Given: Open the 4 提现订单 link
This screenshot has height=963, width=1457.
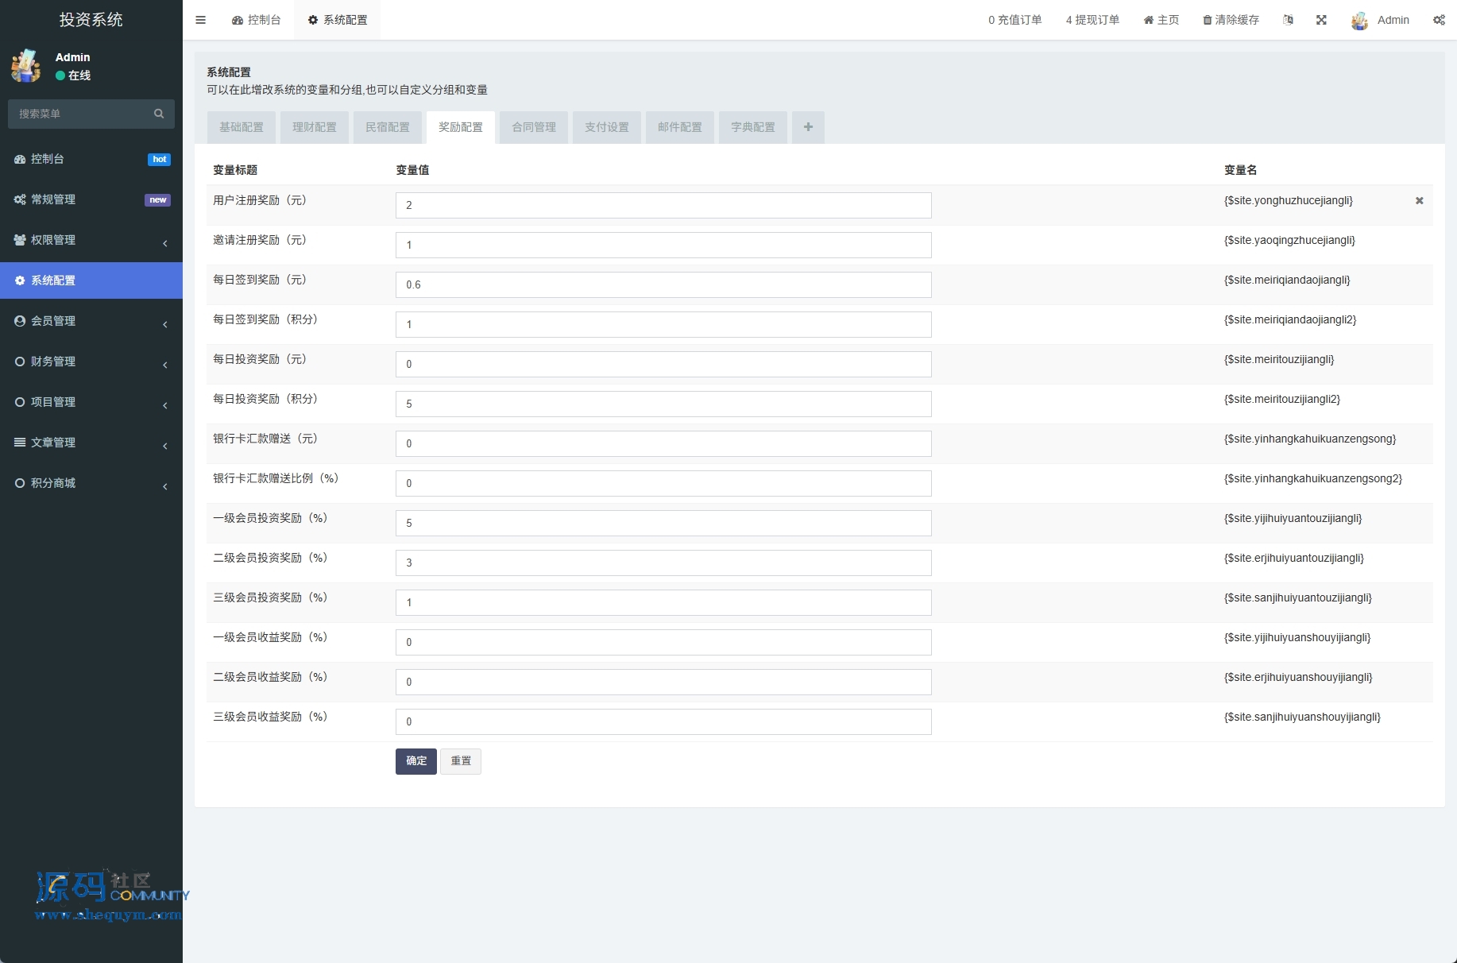Looking at the screenshot, I should [x=1092, y=20].
